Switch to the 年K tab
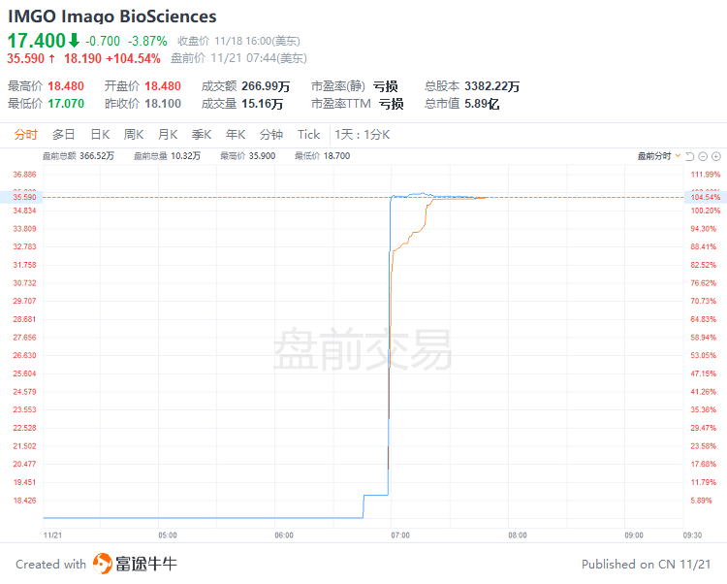 [x=236, y=135]
